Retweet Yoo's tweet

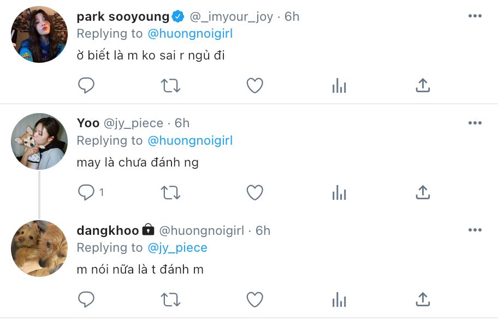click(x=170, y=192)
